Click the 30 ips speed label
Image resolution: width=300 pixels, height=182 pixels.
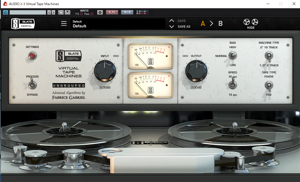pos(233,77)
